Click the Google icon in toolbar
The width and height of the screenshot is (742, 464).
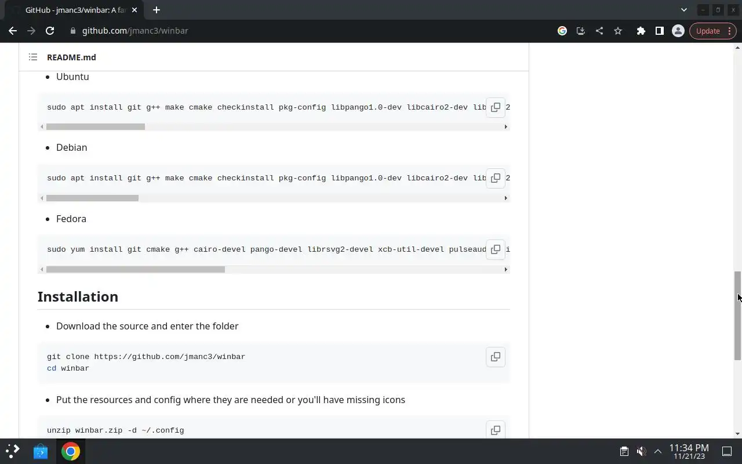coord(562,31)
